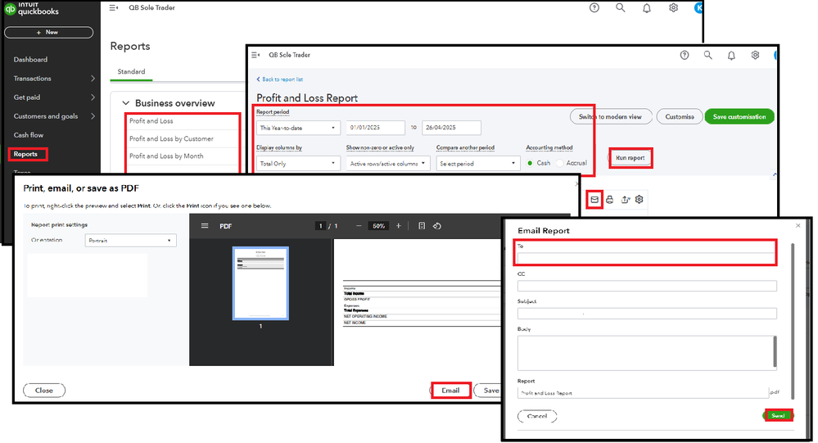The image size is (818, 443).
Task: Click the Subject field in Email Report
Action: coord(647,314)
